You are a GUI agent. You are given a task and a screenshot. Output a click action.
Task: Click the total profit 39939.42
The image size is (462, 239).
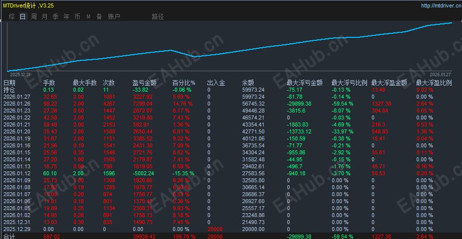coord(144,237)
